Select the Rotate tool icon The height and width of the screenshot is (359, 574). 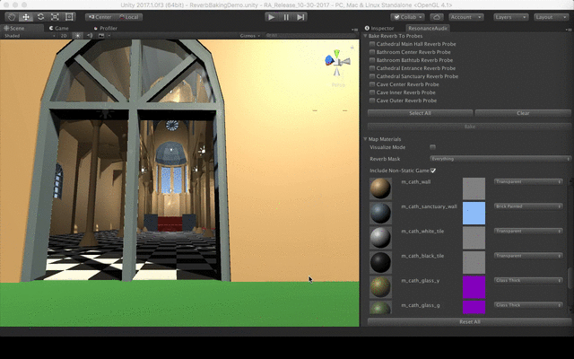40,17
